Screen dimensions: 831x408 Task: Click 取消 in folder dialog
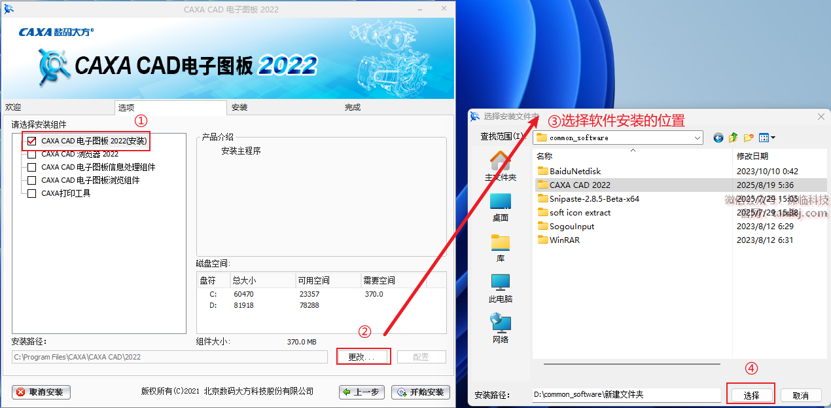pos(801,396)
